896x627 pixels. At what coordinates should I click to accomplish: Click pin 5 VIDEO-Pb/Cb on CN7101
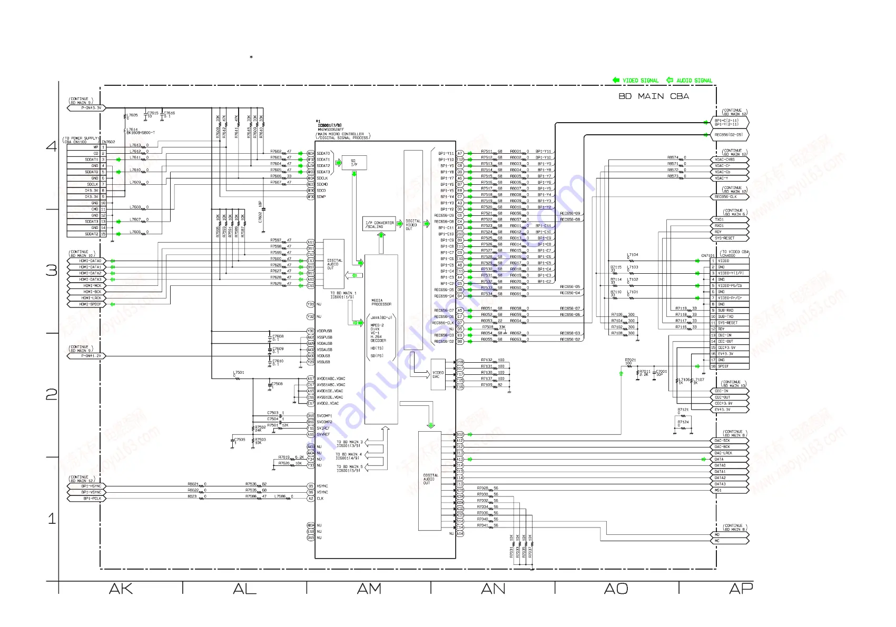coord(730,286)
